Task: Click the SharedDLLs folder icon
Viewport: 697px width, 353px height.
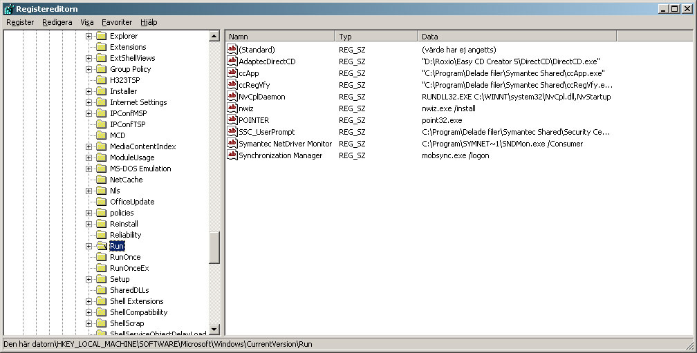Action: (102, 290)
